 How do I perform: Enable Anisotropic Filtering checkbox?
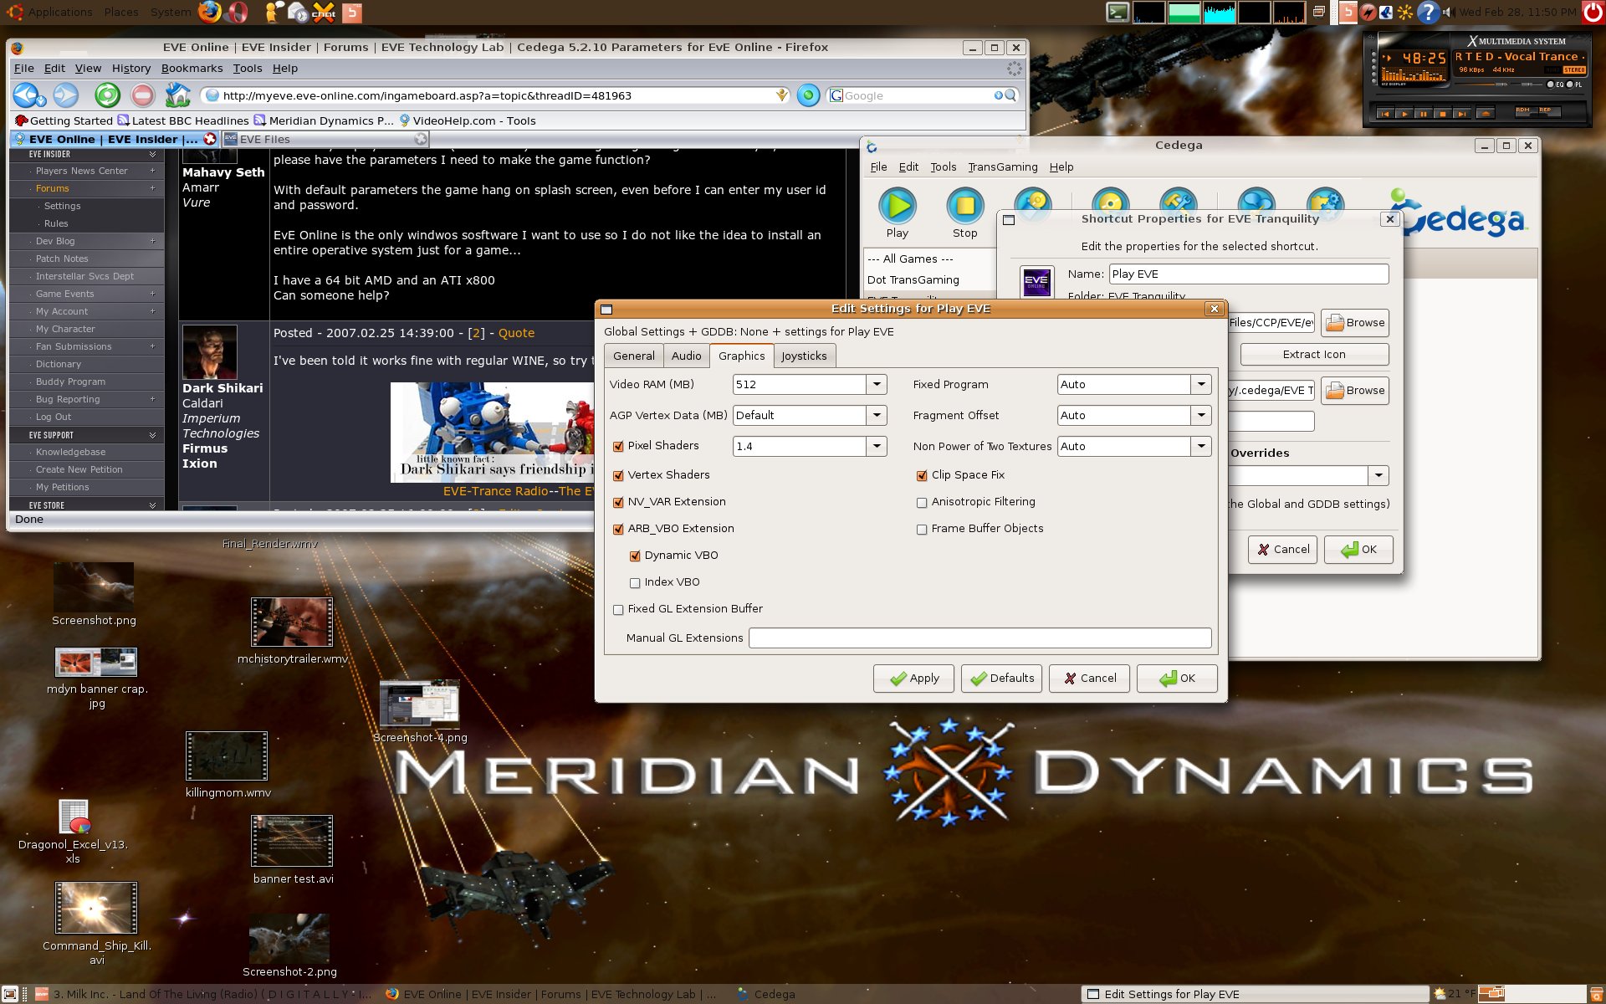[x=922, y=503]
